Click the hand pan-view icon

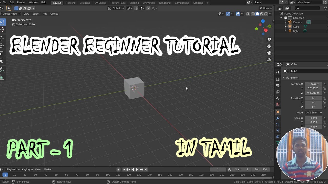pos(269,46)
